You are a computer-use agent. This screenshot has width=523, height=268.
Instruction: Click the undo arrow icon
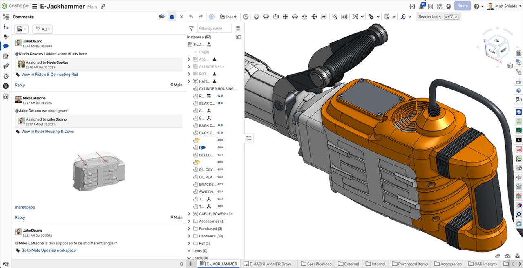coord(191,17)
